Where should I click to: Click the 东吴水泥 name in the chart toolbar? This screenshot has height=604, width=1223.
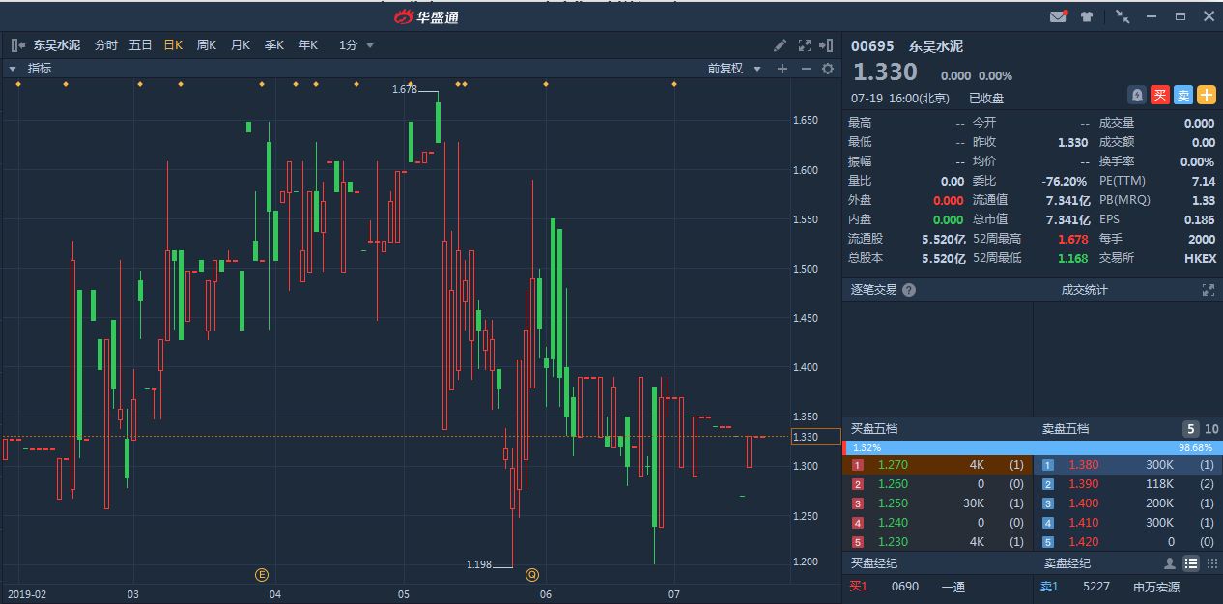pos(57,45)
